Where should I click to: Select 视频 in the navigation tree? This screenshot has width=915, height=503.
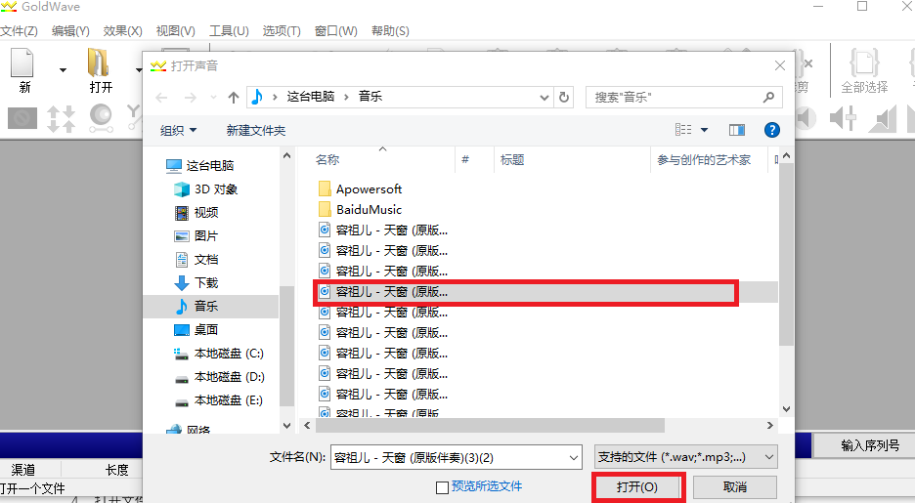[196, 213]
